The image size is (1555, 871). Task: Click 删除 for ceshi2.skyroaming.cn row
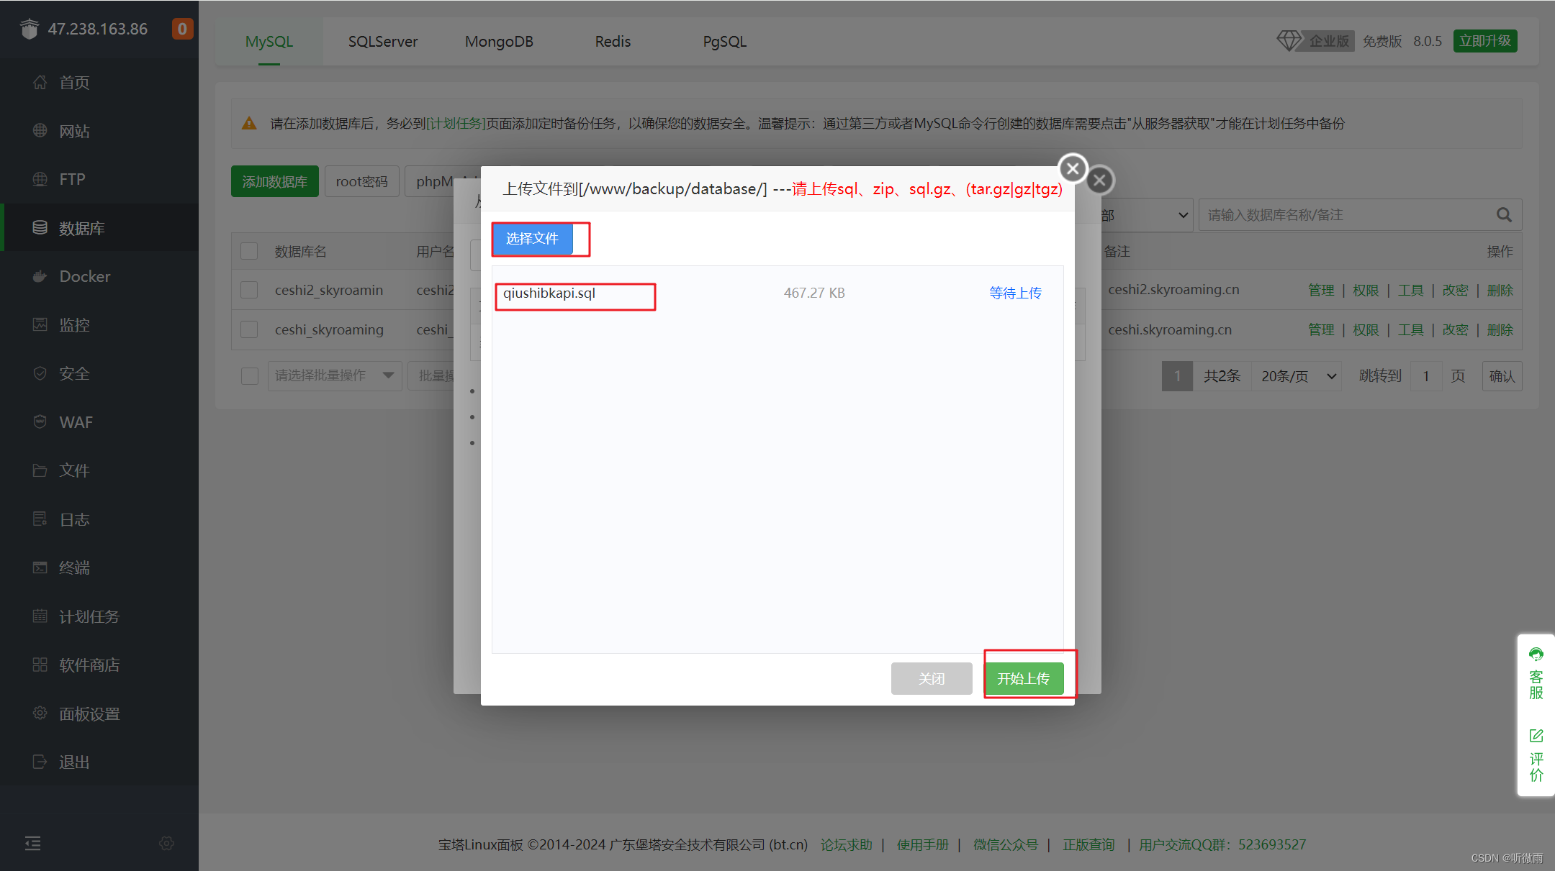tap(1500, 290)
